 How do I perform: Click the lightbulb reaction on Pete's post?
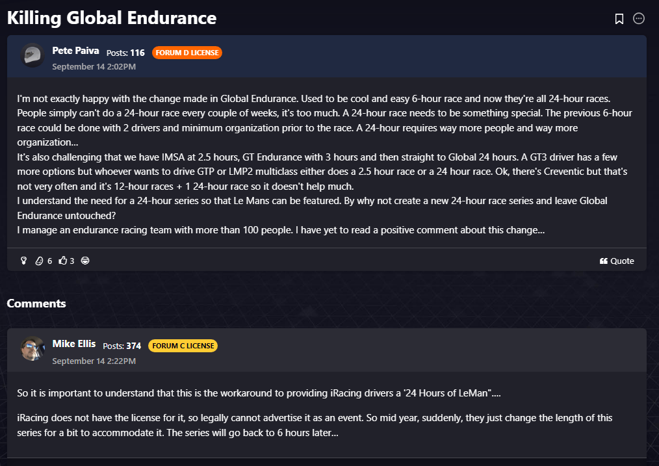pyautogui.click(x=24, y=261)
